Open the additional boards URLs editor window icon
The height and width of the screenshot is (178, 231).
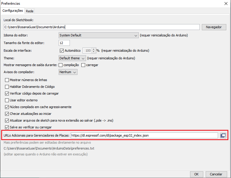(x=223, y=135)
